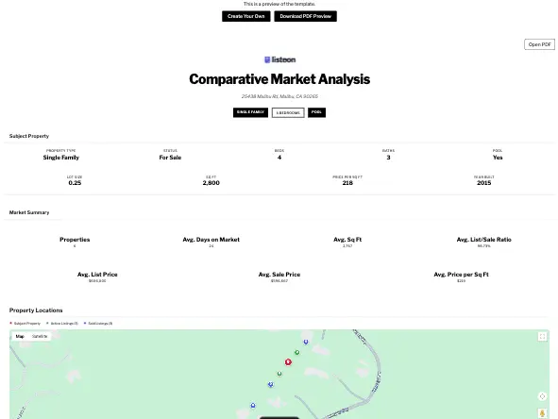This screenshot has width=558, height=419.
Task: Click the year built value 2015
Action: [484, 183]
